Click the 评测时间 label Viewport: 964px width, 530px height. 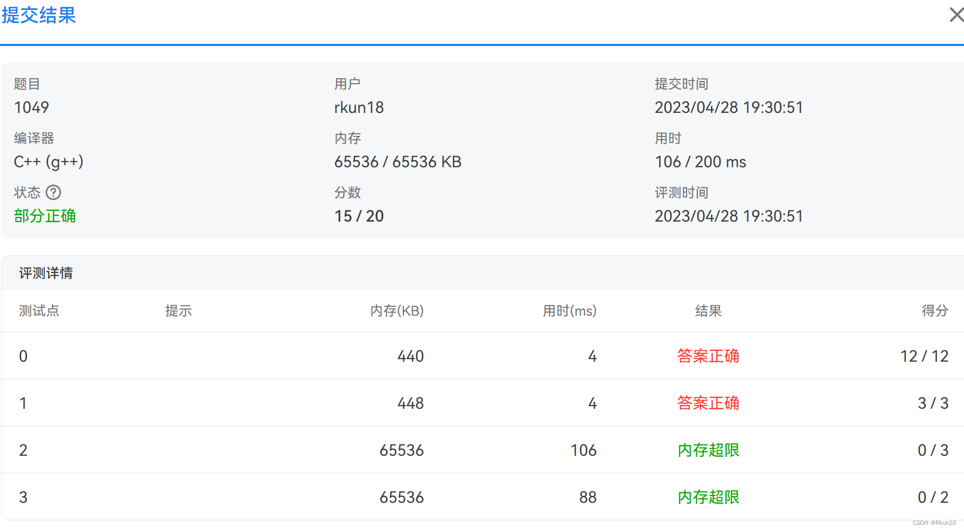point(681,192)
